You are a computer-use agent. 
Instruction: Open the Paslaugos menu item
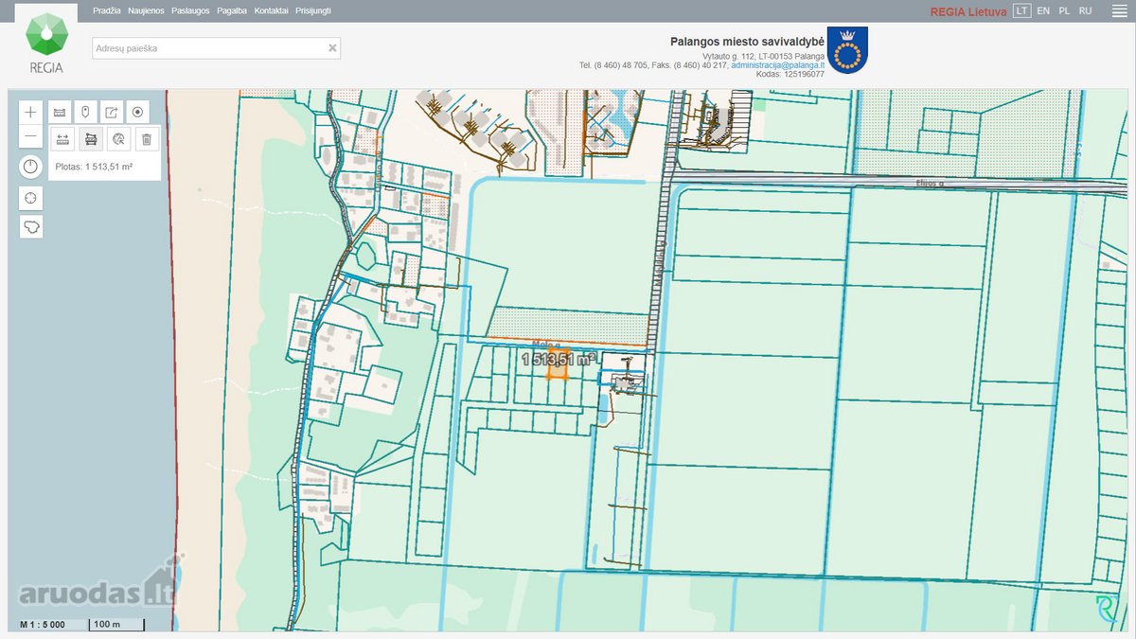(x=190, y=10)
